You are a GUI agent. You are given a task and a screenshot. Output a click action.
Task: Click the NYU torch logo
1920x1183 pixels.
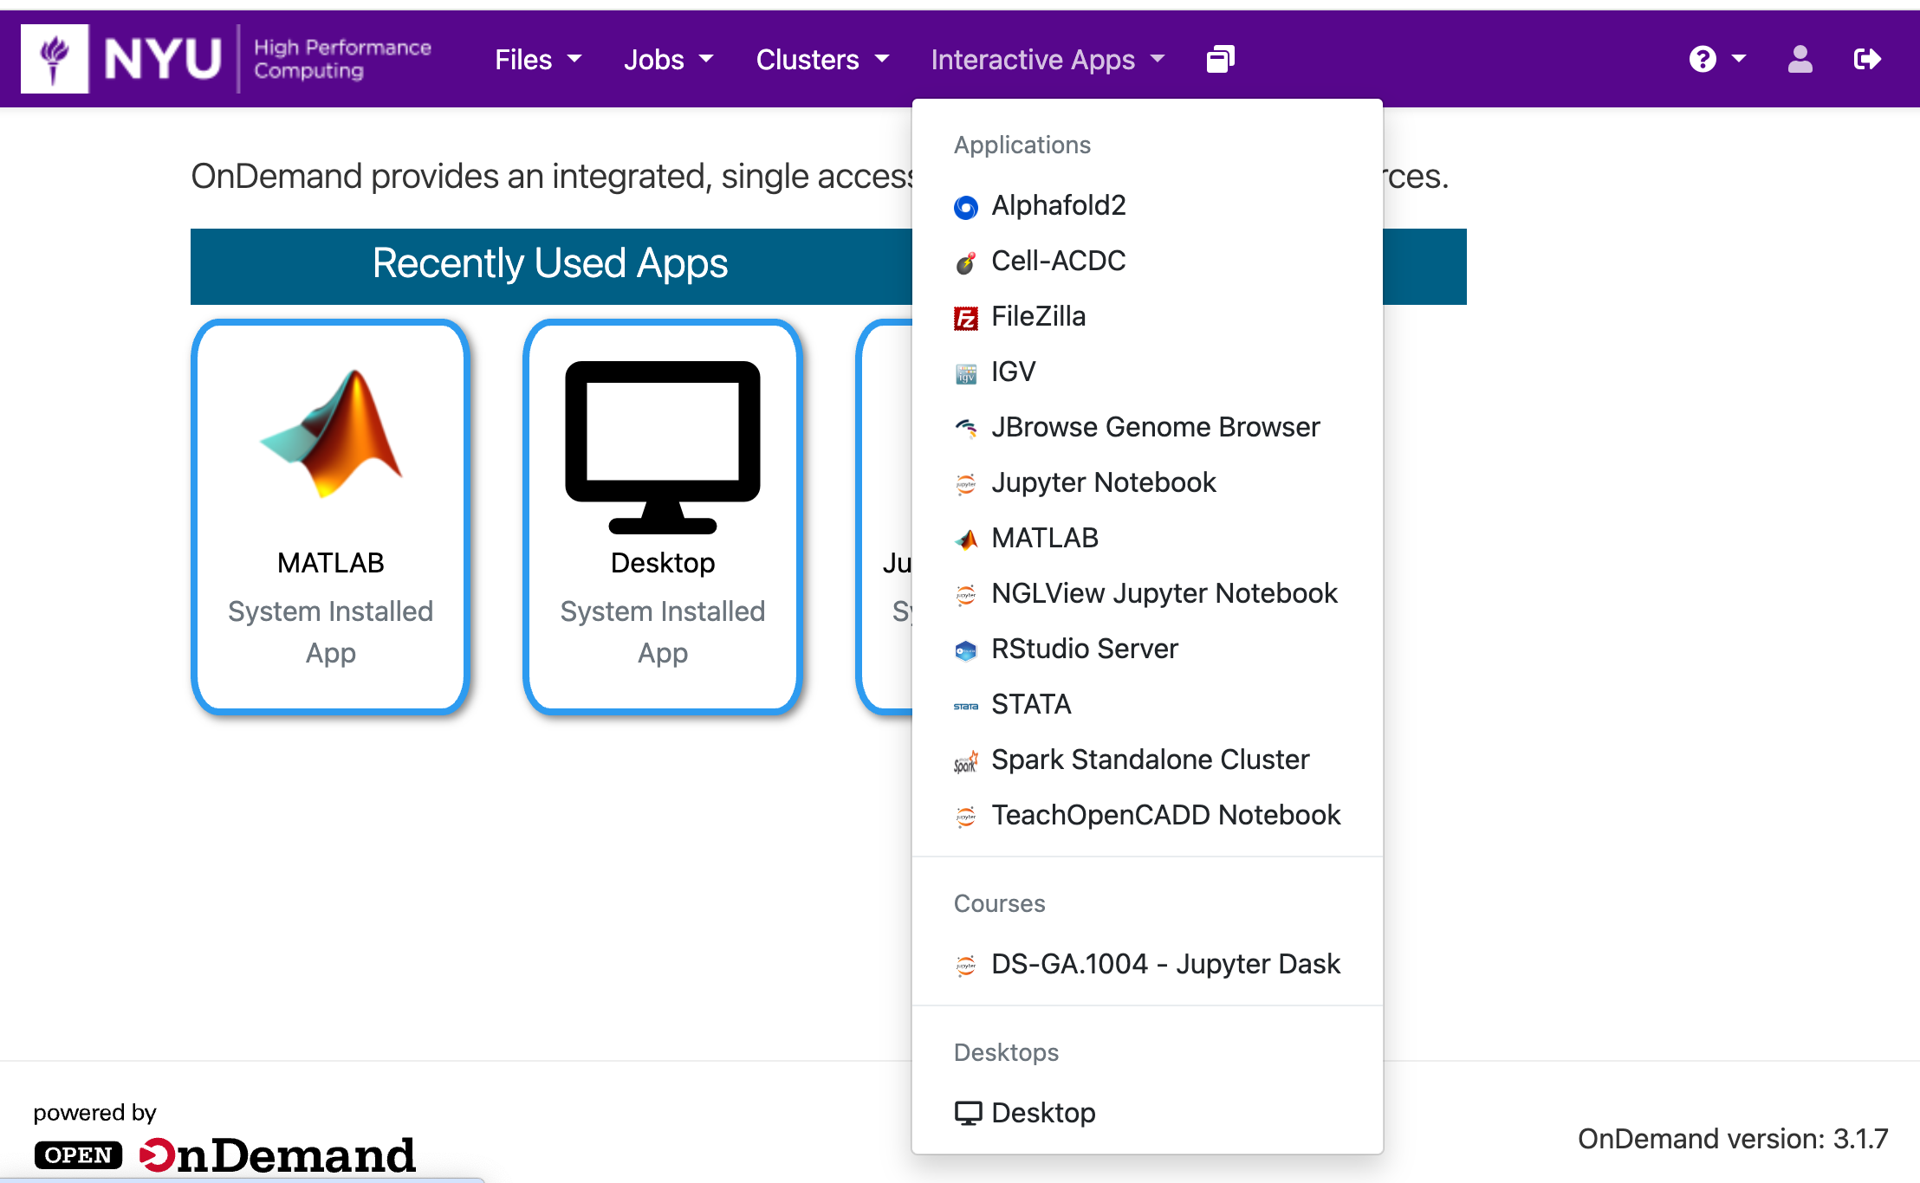tap(55, 59)
